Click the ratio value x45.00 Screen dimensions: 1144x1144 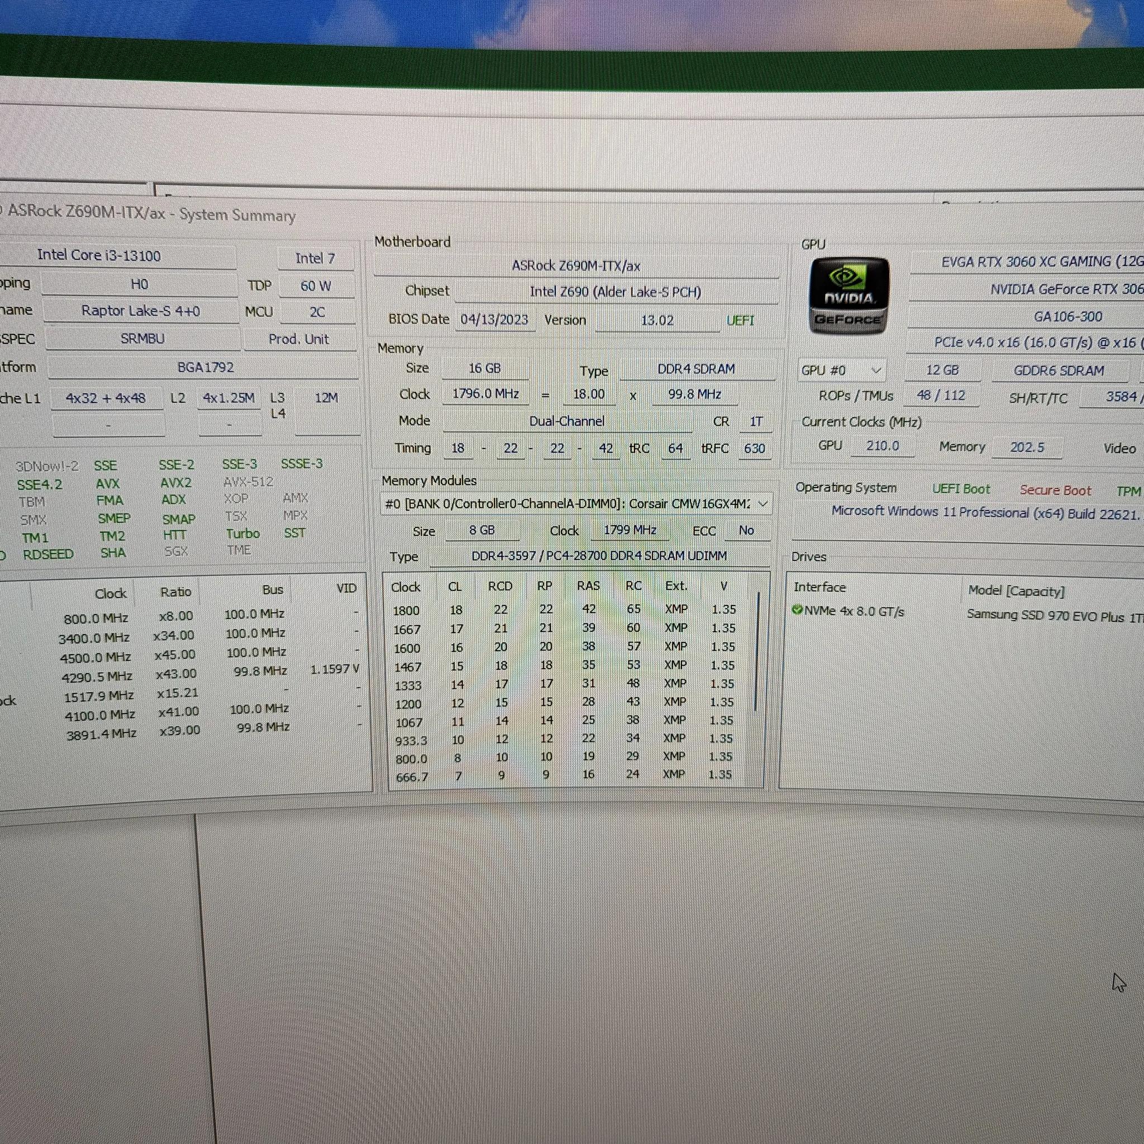(175, 654)
